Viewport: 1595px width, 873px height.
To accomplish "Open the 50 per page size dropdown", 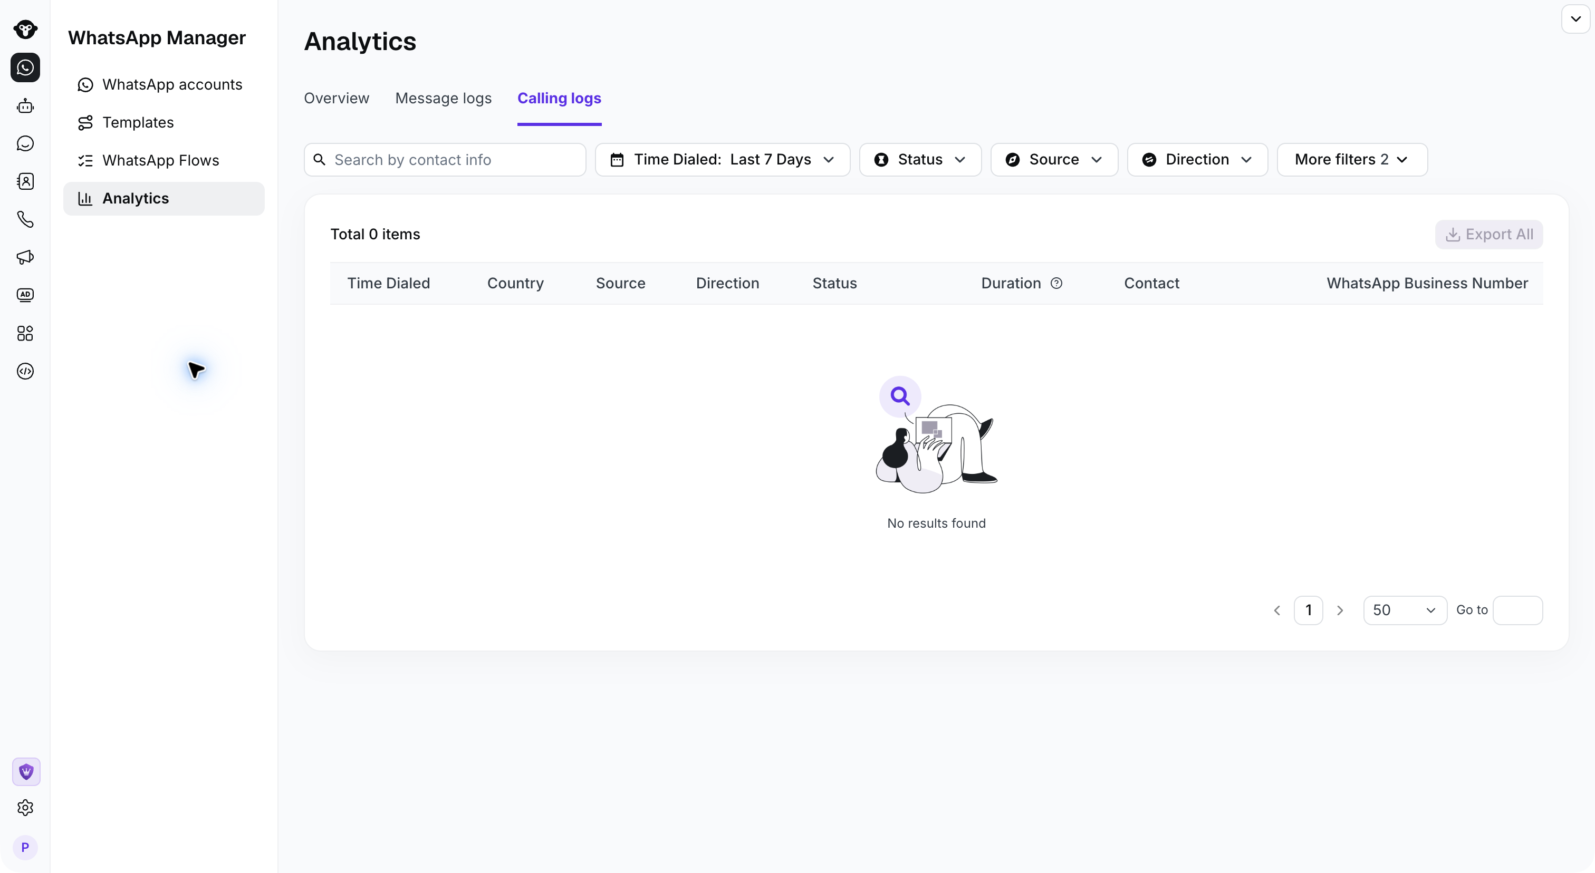I will (x=1405, y=610).
